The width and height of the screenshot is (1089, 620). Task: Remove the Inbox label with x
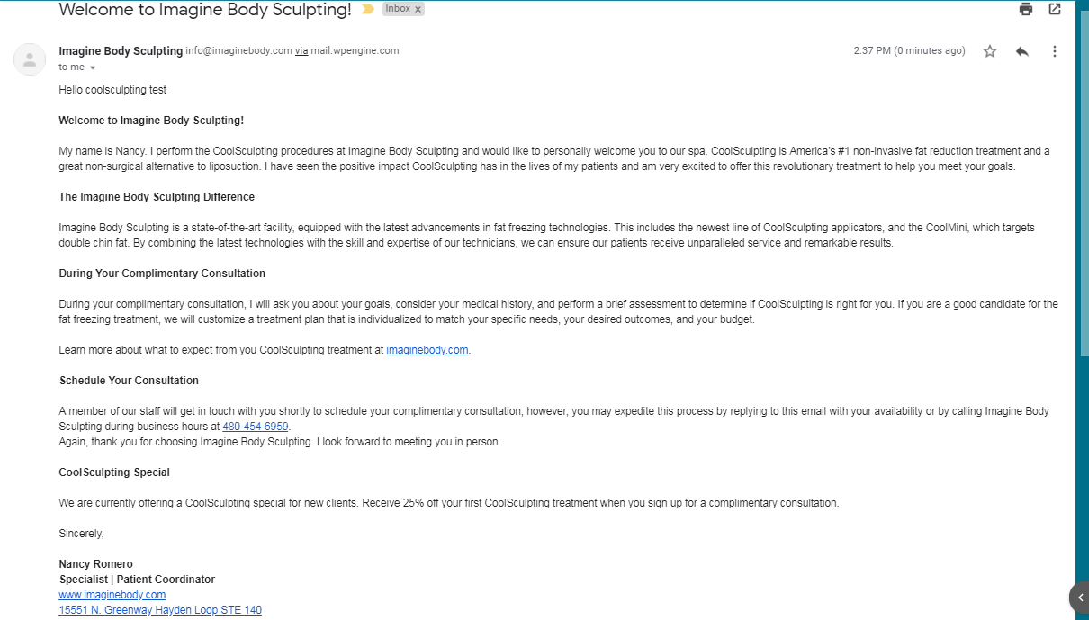(418, 9)
